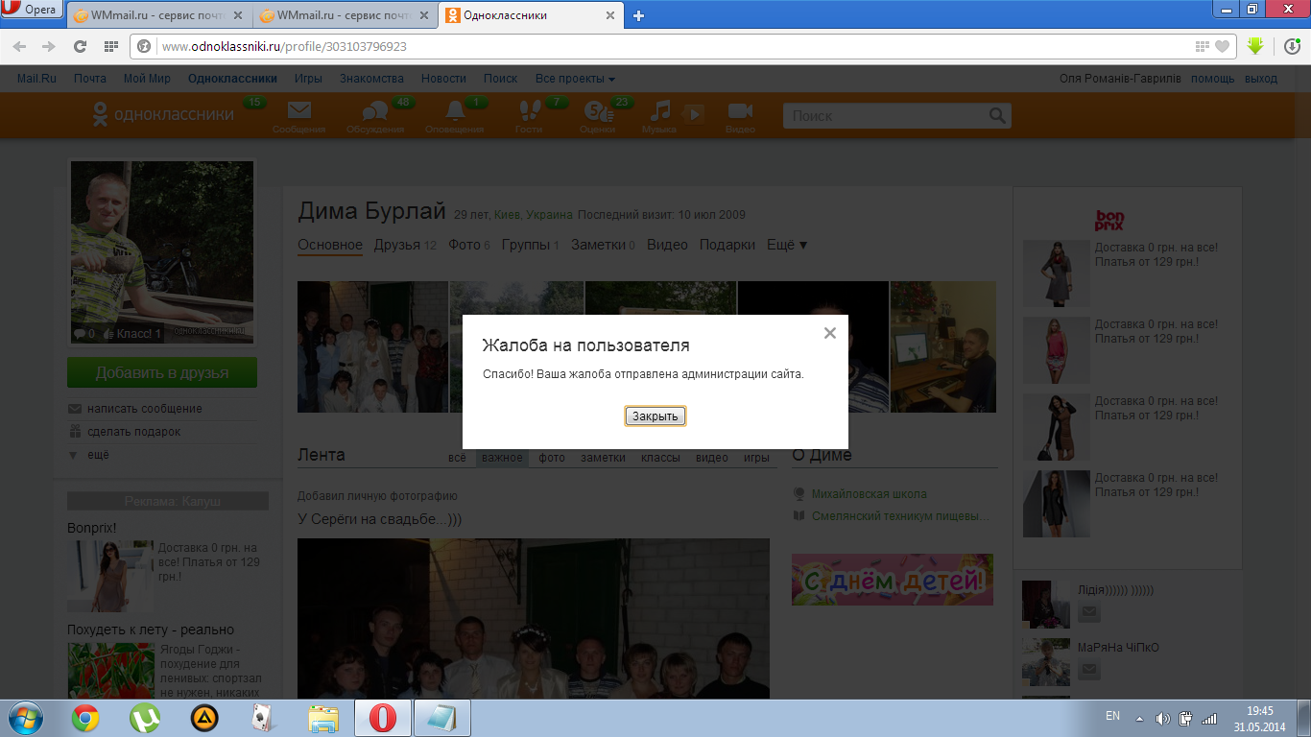
Task: Click the С днём детей banner
Action: coord(893,580)
